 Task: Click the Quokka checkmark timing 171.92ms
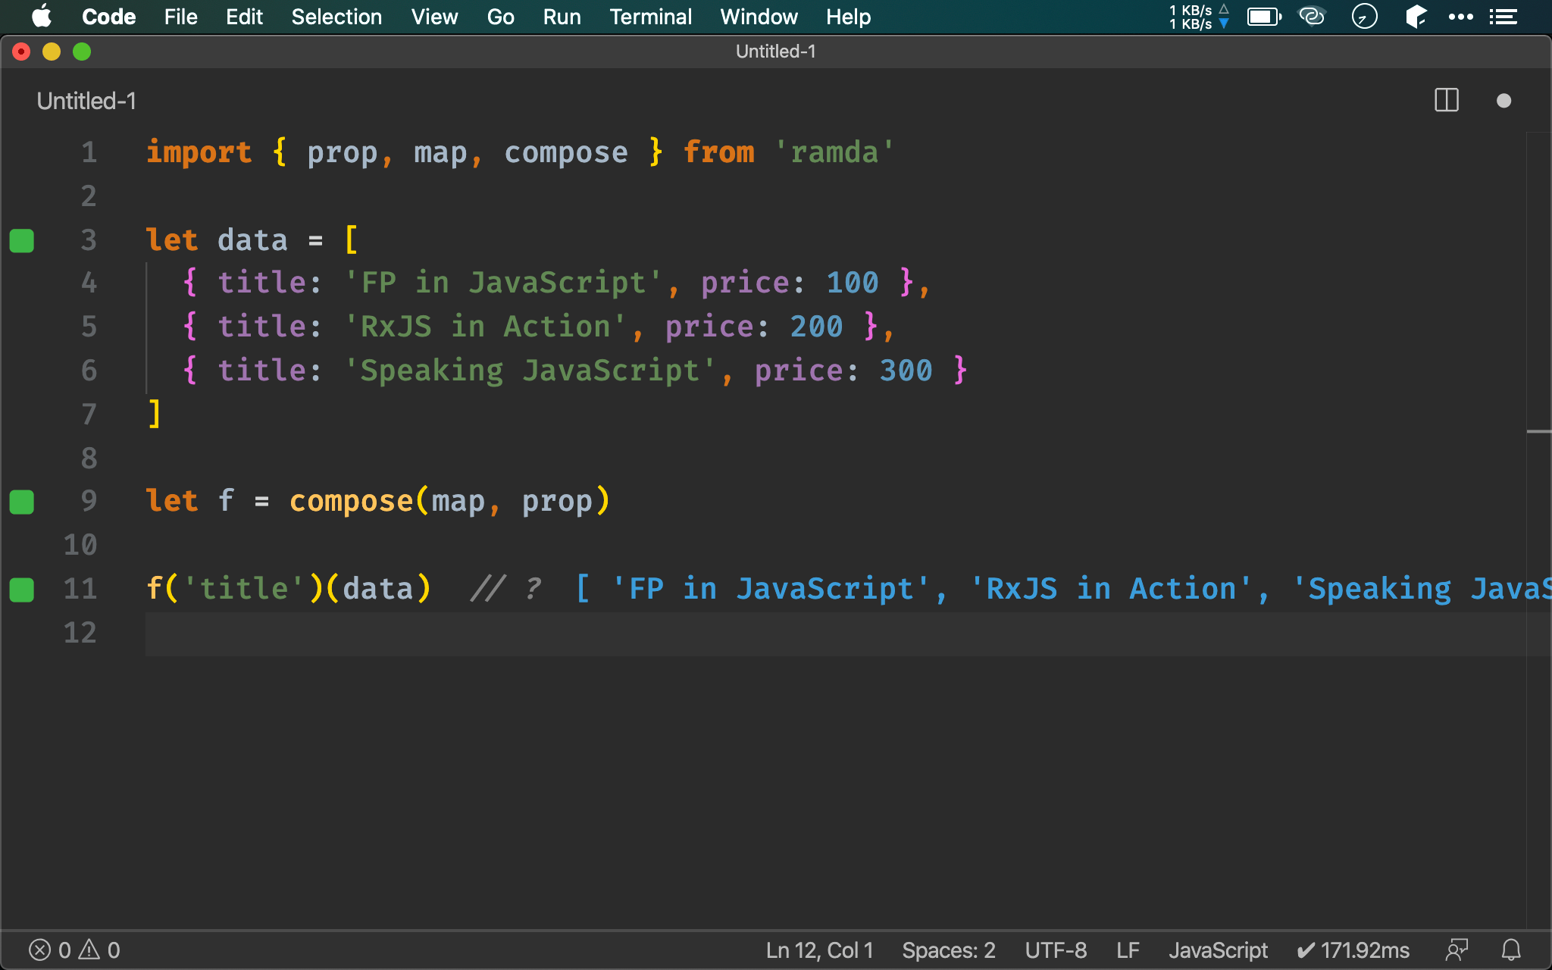1353,950
